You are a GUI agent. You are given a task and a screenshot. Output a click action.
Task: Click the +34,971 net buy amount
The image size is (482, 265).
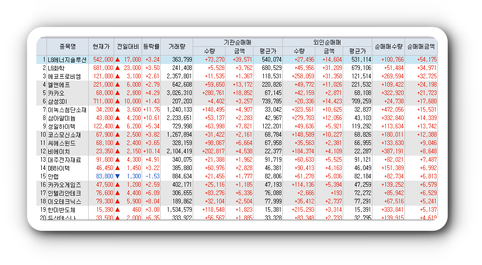point(427,68)
